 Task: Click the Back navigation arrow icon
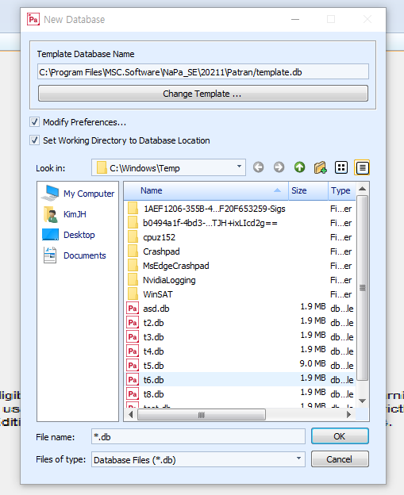point(259,167)
